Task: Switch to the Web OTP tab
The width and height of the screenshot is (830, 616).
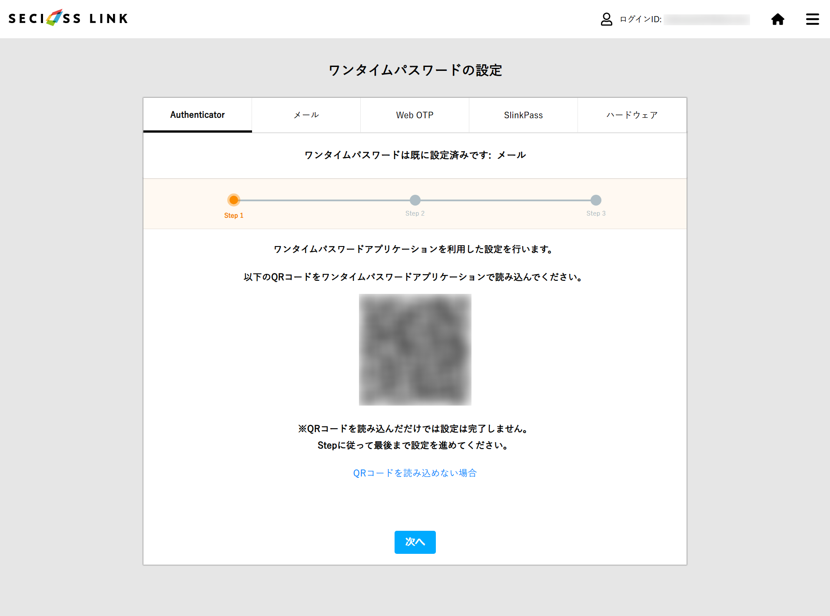Action: point(415,115)
